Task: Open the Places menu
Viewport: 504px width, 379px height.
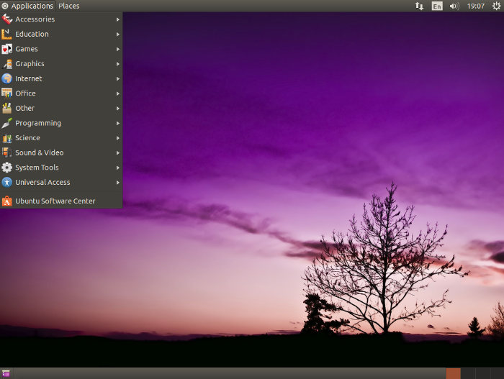Action: pos(69,6)
